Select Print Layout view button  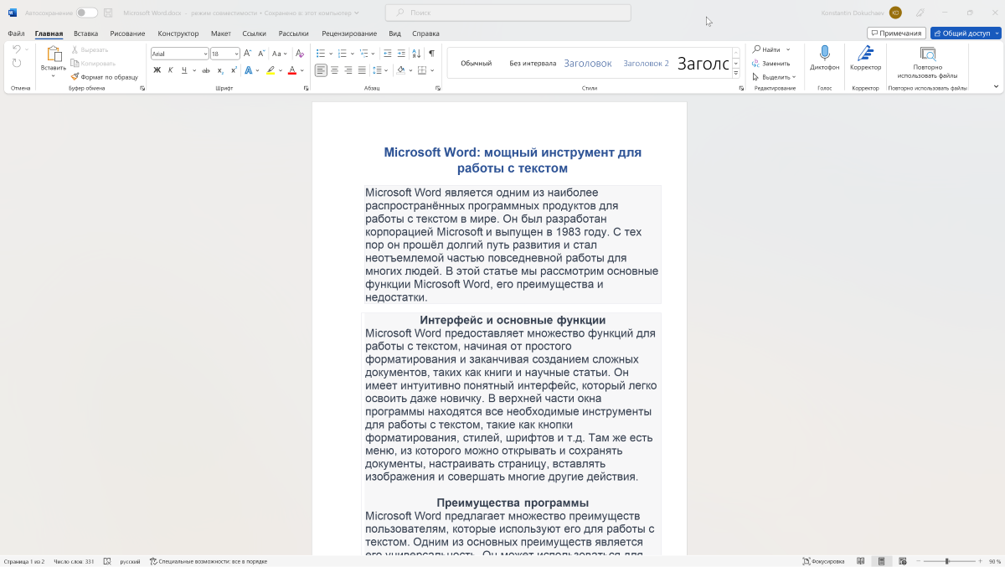tap(880, 561)
